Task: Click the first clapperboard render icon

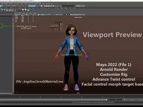Action: tap(45, 6)
